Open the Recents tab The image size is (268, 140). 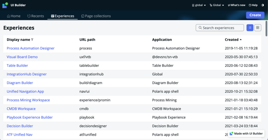coord(35,16)
